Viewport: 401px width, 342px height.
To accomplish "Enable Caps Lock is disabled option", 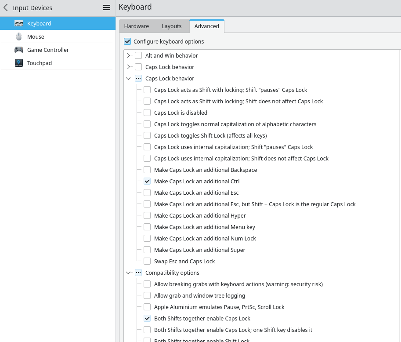I will point(147,113).
